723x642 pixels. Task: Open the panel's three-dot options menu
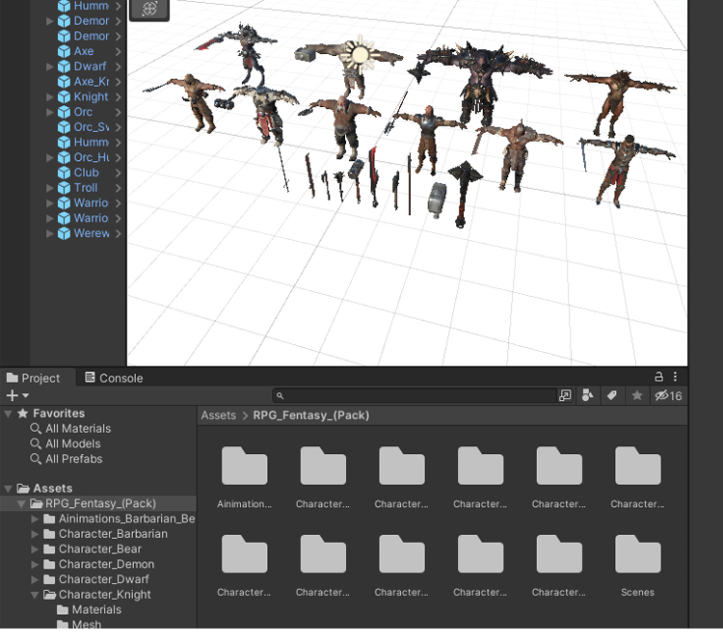(676, 378)
